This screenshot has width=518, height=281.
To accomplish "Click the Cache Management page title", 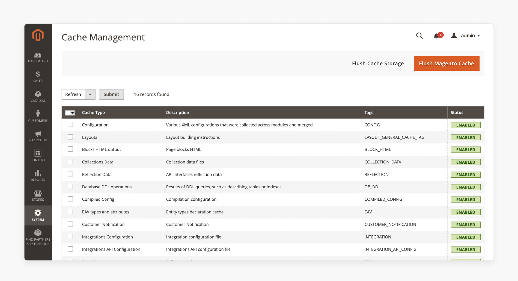I will pyautogui.click(x=103, y=37).
